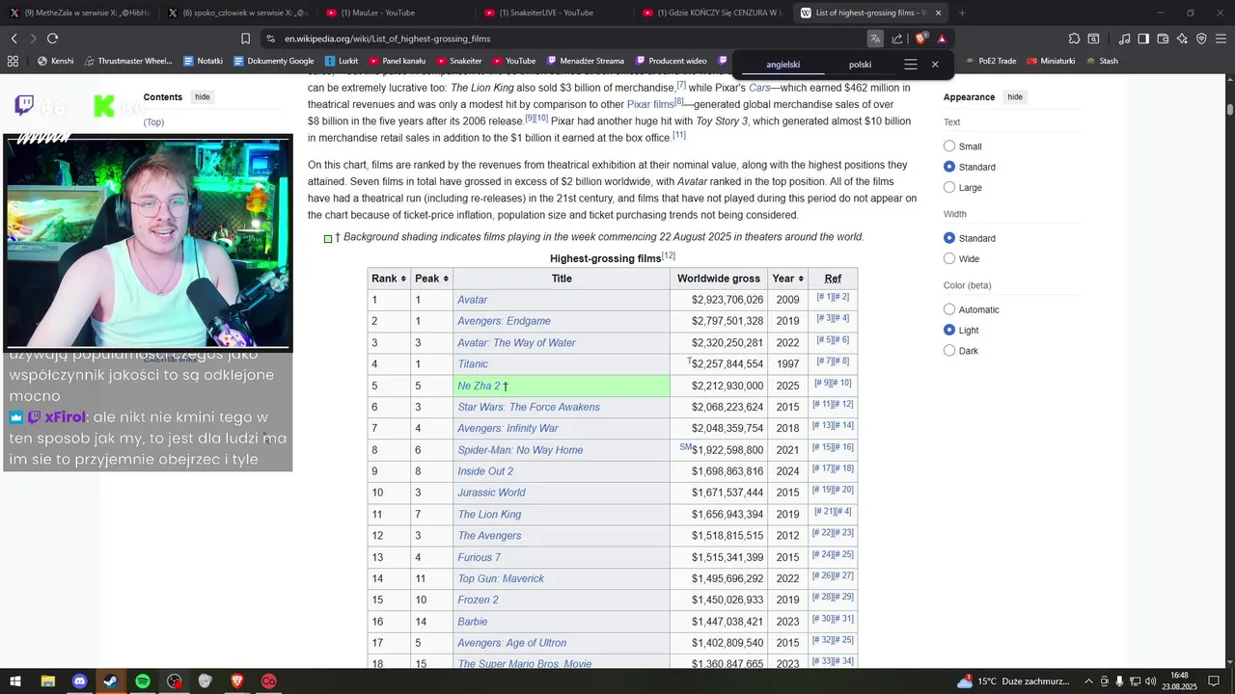Screen dimensions: 1235x694
Task: Choose polski in translate popup
Action: (860, 65)
